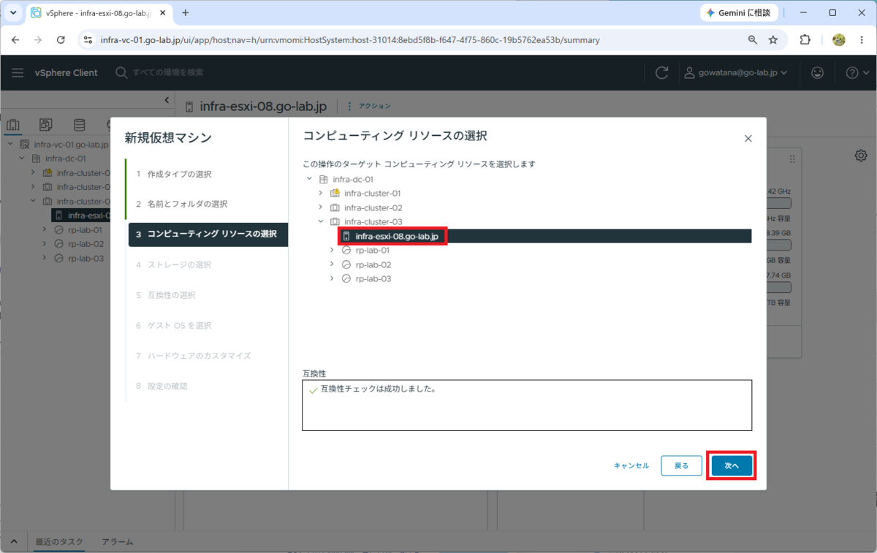The width and height of the screenshot is (877, 553).
Task: Click the infra-cluster-01 cluster warning icon in dialog
Action: coord(335,193)
